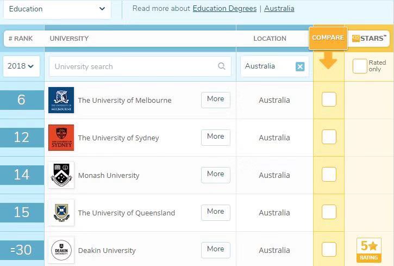The height and width of the screenshot is (266, 394).
Task: Click the University of Melbourne logo
Action: (x=61, y=100)
